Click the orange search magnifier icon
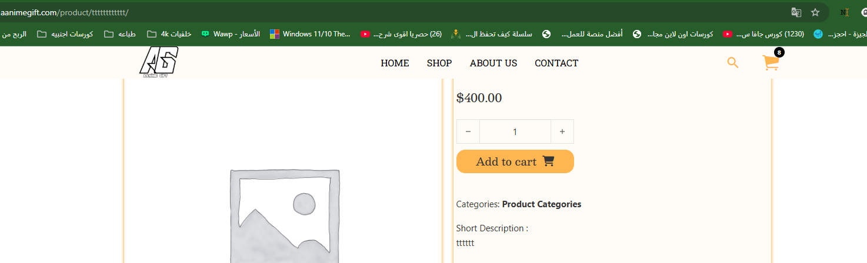The height and width of the screenshot is (263, 867). pyautogui.click(x=732, y=62)
